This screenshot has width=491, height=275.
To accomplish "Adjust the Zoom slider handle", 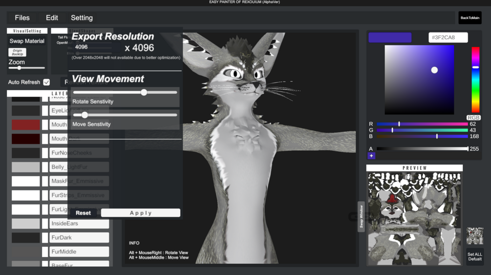I will pyautogui.click(x=19, y=68).
